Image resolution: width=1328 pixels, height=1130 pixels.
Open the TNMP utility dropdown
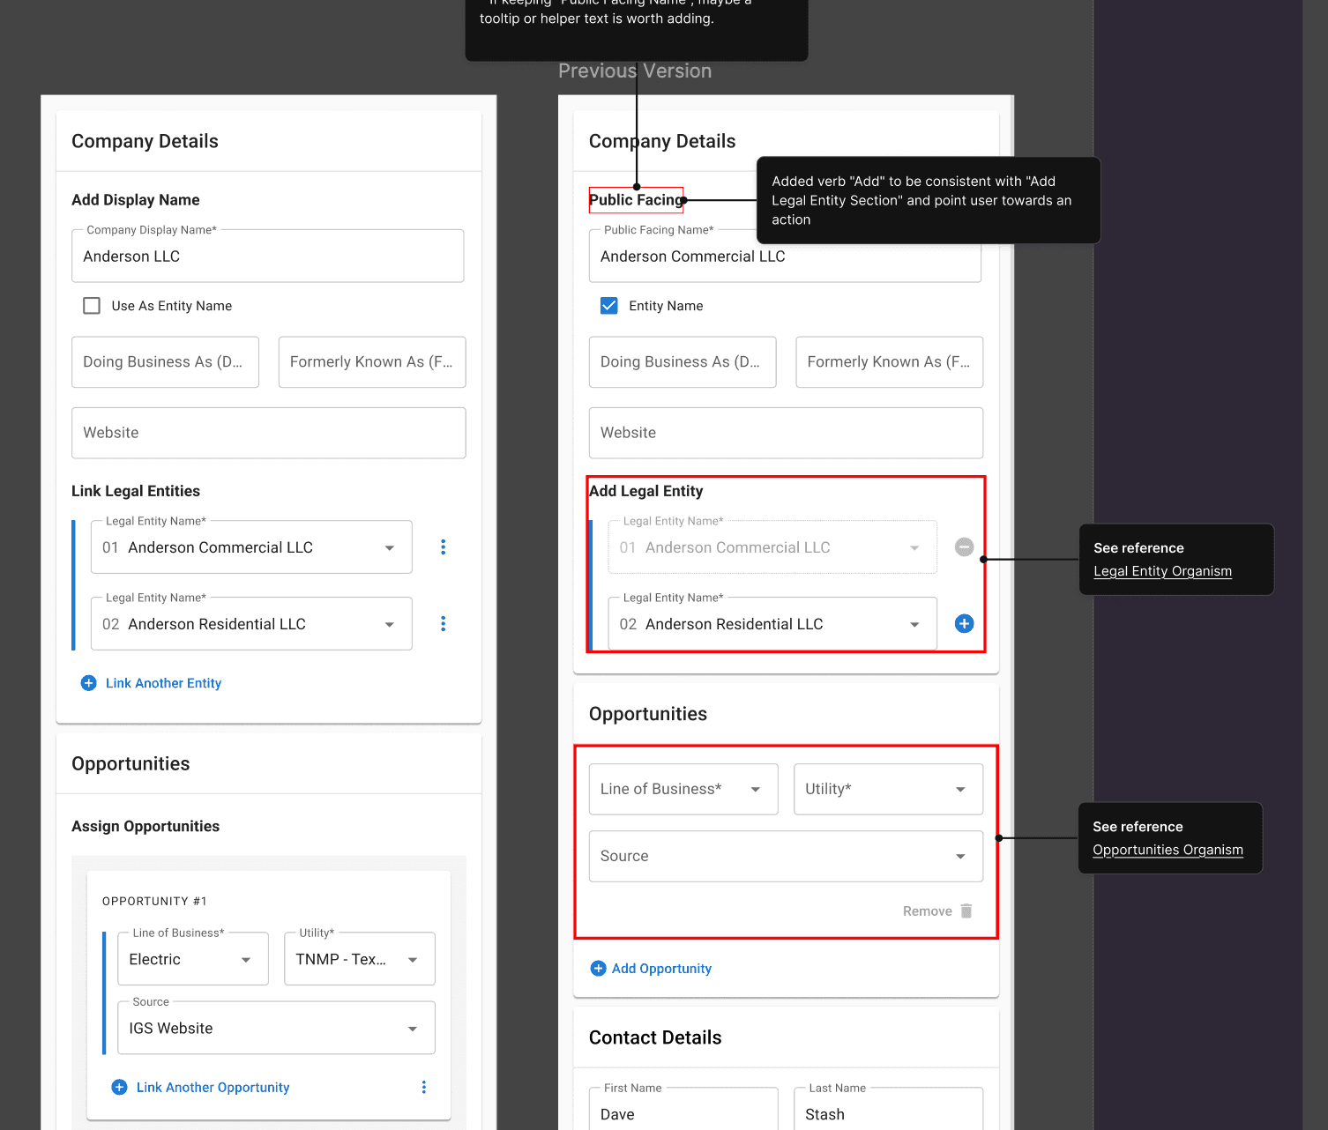tap(360, 959)
